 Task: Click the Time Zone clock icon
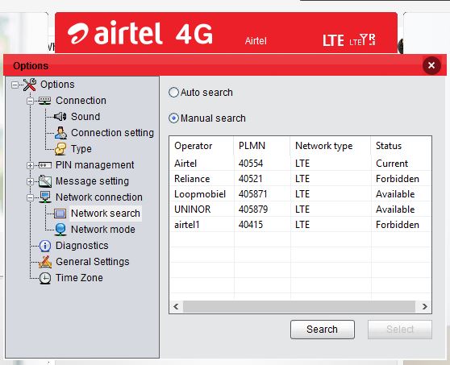point(45,278)
